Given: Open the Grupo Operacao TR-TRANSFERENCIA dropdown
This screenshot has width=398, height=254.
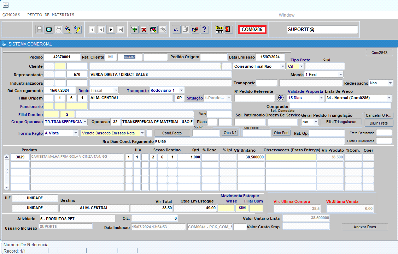Looking at the screenshot, I should click(85, 122).
